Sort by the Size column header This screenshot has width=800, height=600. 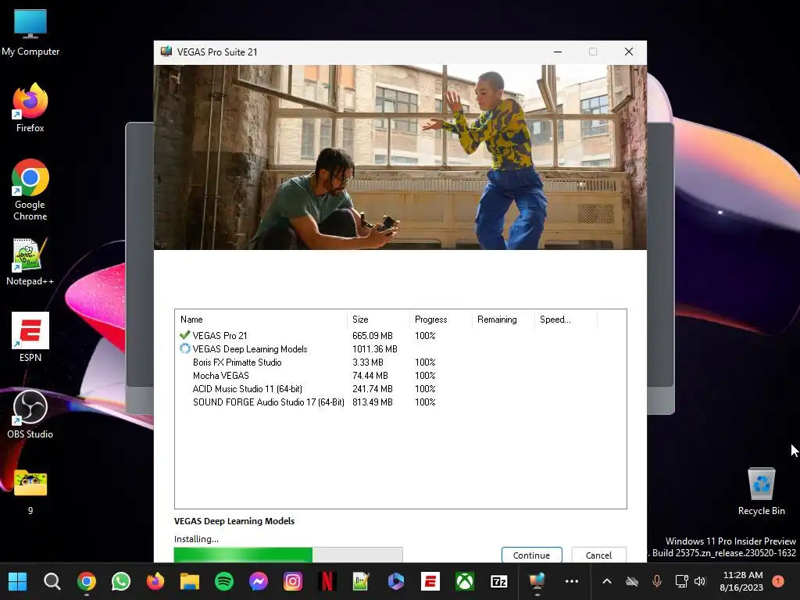coord(378,320)
